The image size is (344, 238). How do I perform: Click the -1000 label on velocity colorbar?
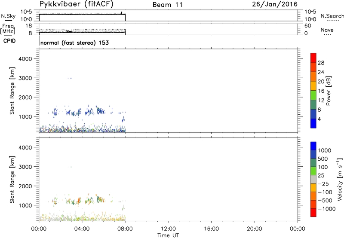(326, 209)
